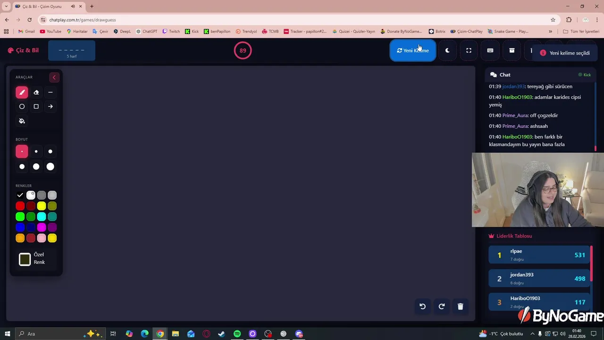Open Tüm Yer İşaretleri bookmarks folder
Screen dimensions: 604x340
(x=581, y=32)
